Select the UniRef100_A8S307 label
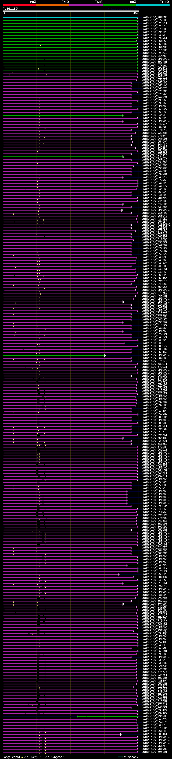The image size is (172, 759). point(154,681)
